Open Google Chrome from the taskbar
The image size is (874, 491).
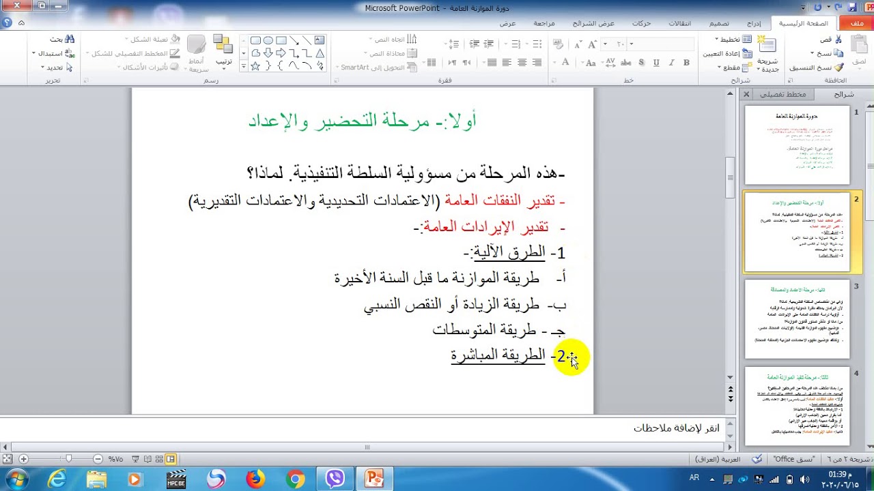(x=296, y=479)
